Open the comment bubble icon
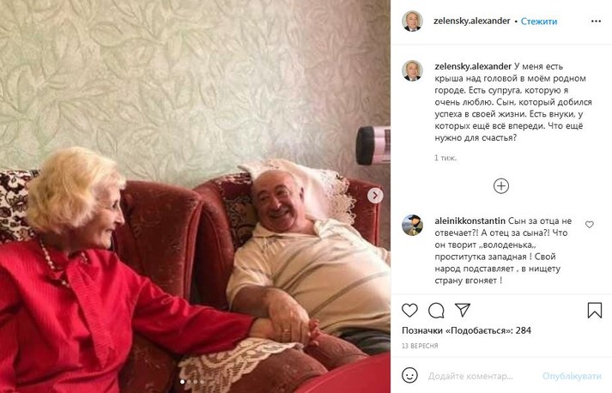 coord(436,311)
